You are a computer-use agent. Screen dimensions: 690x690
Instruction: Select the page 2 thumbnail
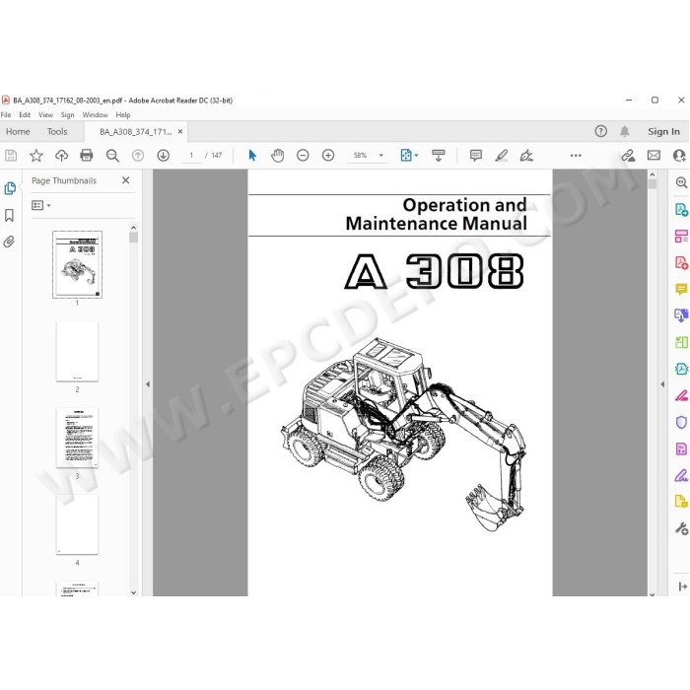(x=78, y=351)
